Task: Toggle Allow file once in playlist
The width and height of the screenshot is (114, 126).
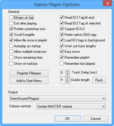Action: 11,40
